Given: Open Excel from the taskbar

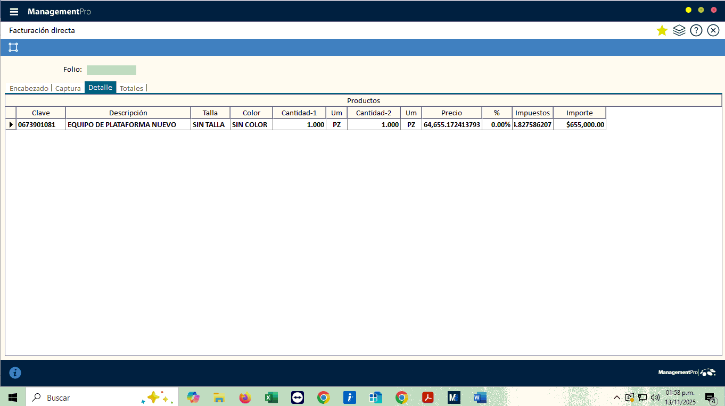Looking at the screenshot, I should 271,397.
